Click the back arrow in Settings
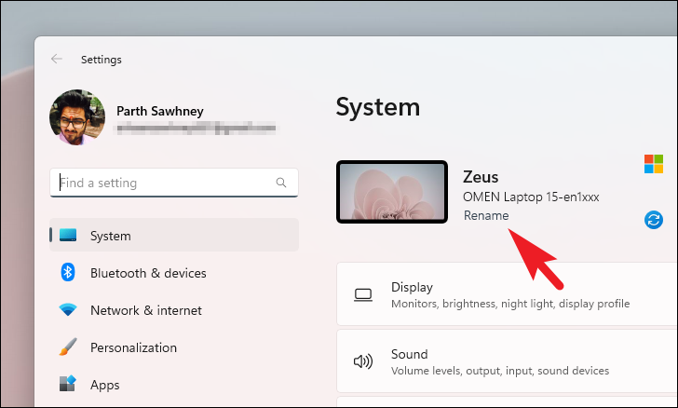This screenshot has height=408, width=678. pyautogui.click(x=57, y=59)
